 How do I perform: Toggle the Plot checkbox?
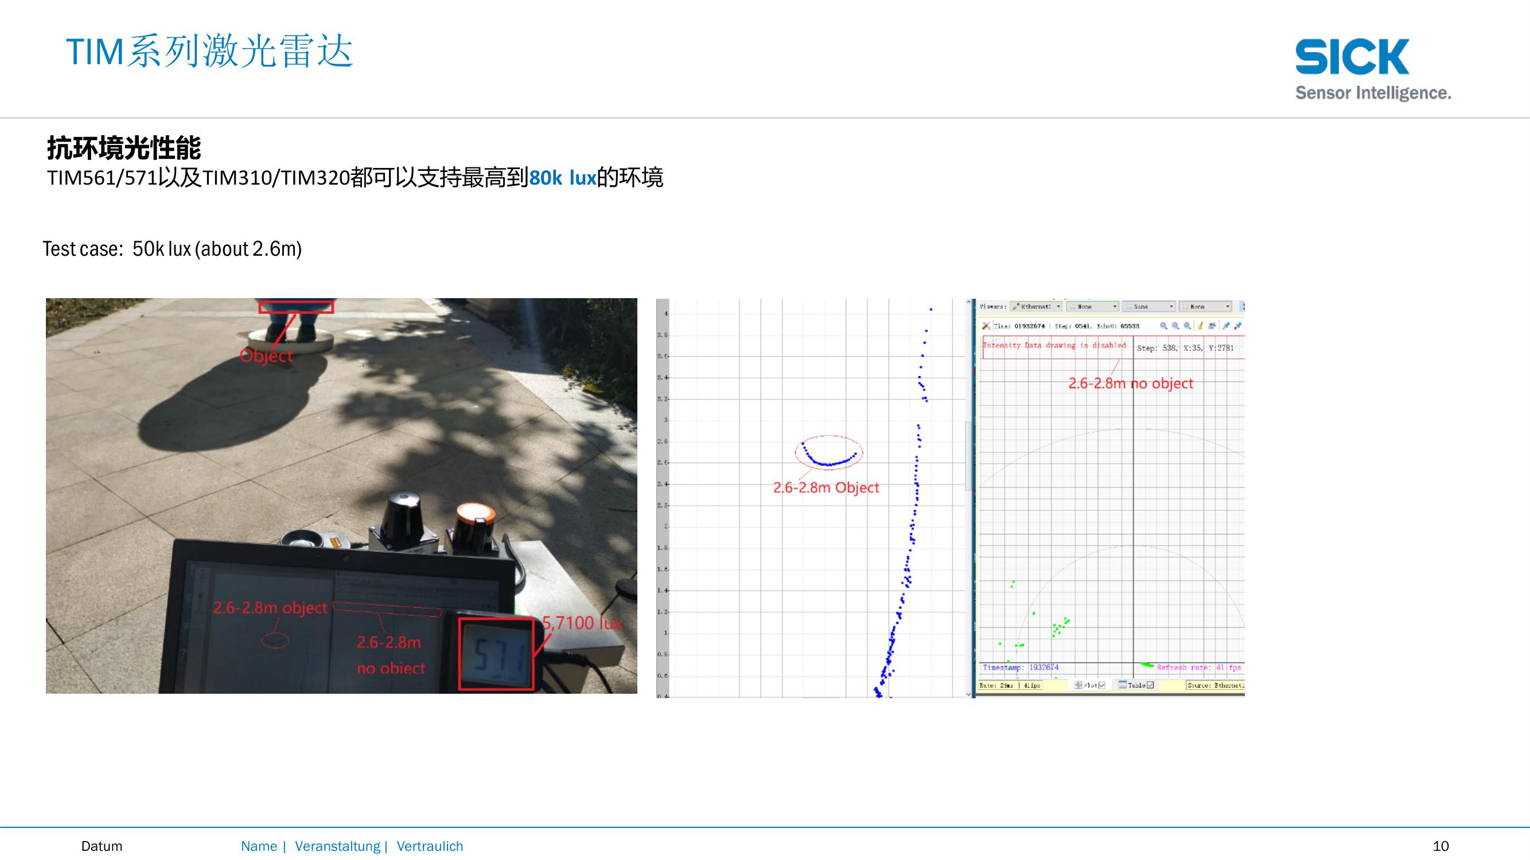(x=1102, y=686)
